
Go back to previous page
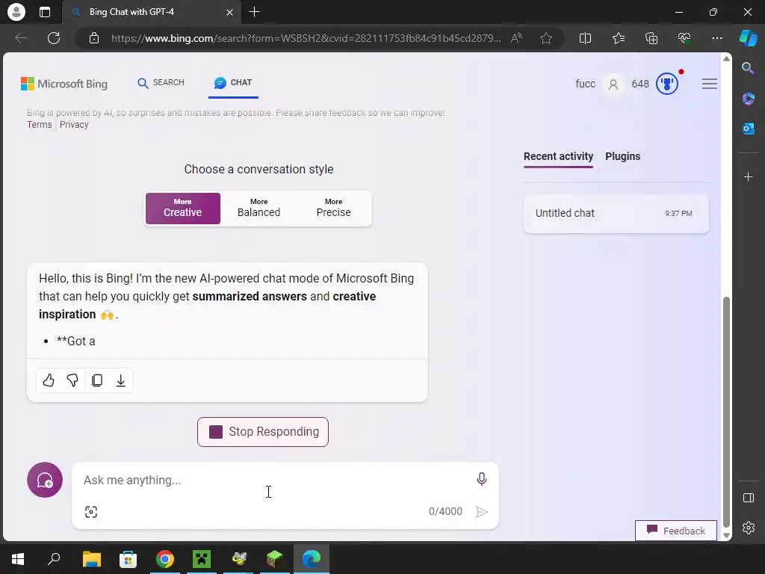(x=21, y=38)
